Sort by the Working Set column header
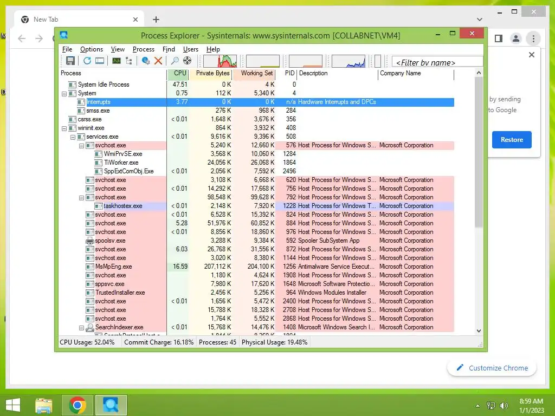Viewport: 555px width, 416px height. [x=254, y=73]
